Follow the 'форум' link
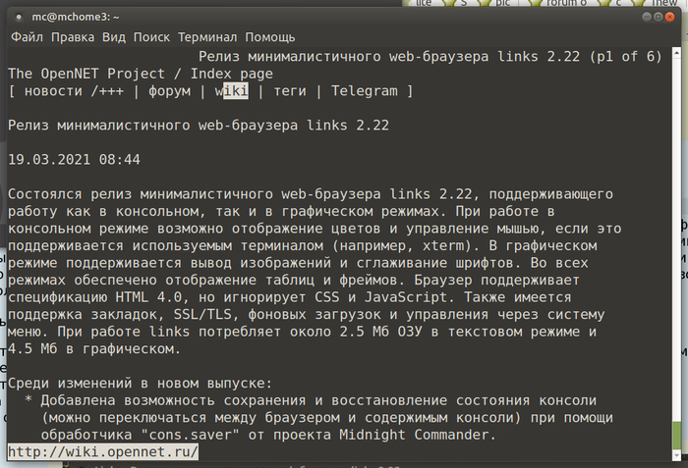Image resolution: width=688 pixels, height=468 pixels. (x=169, y=91)
